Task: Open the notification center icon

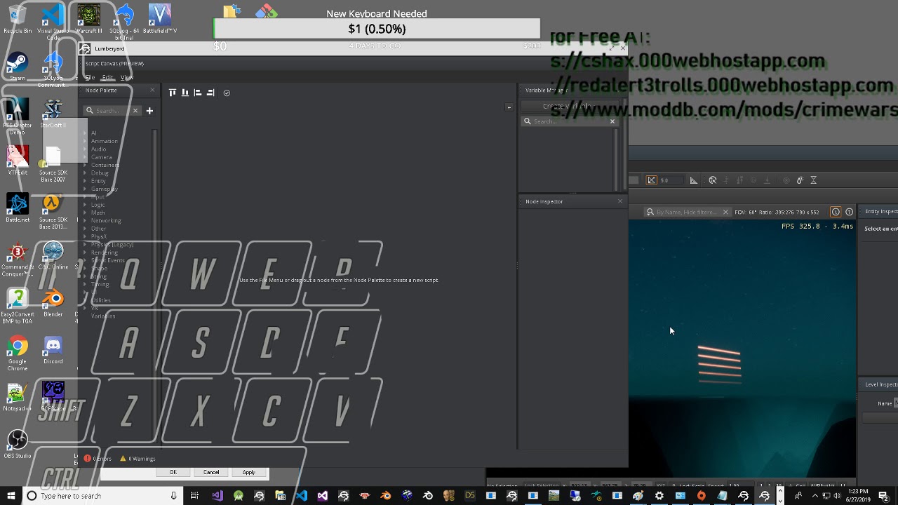Action: 883,496
